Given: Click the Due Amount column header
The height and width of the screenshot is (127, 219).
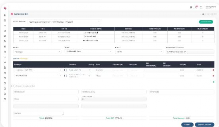Looking at the screenshot, I should point(203,29).
